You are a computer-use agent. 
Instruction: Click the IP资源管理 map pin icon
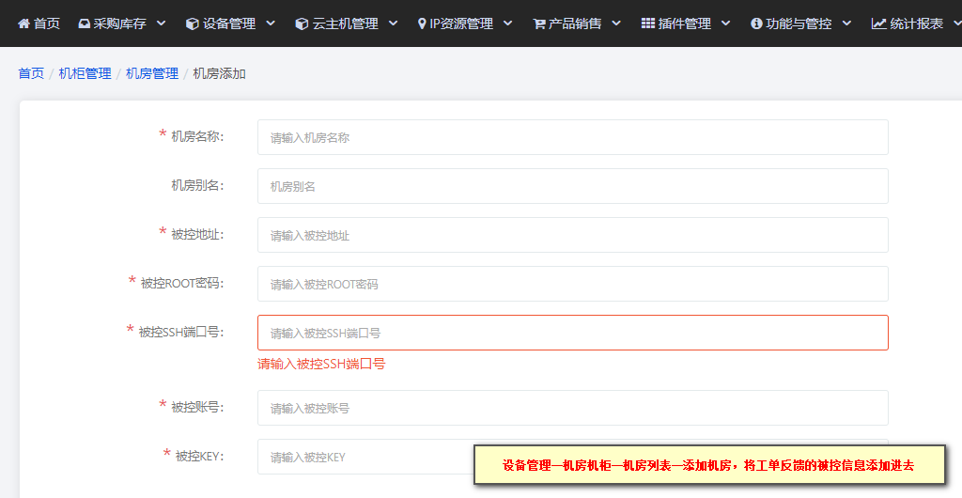click(422, 23)
